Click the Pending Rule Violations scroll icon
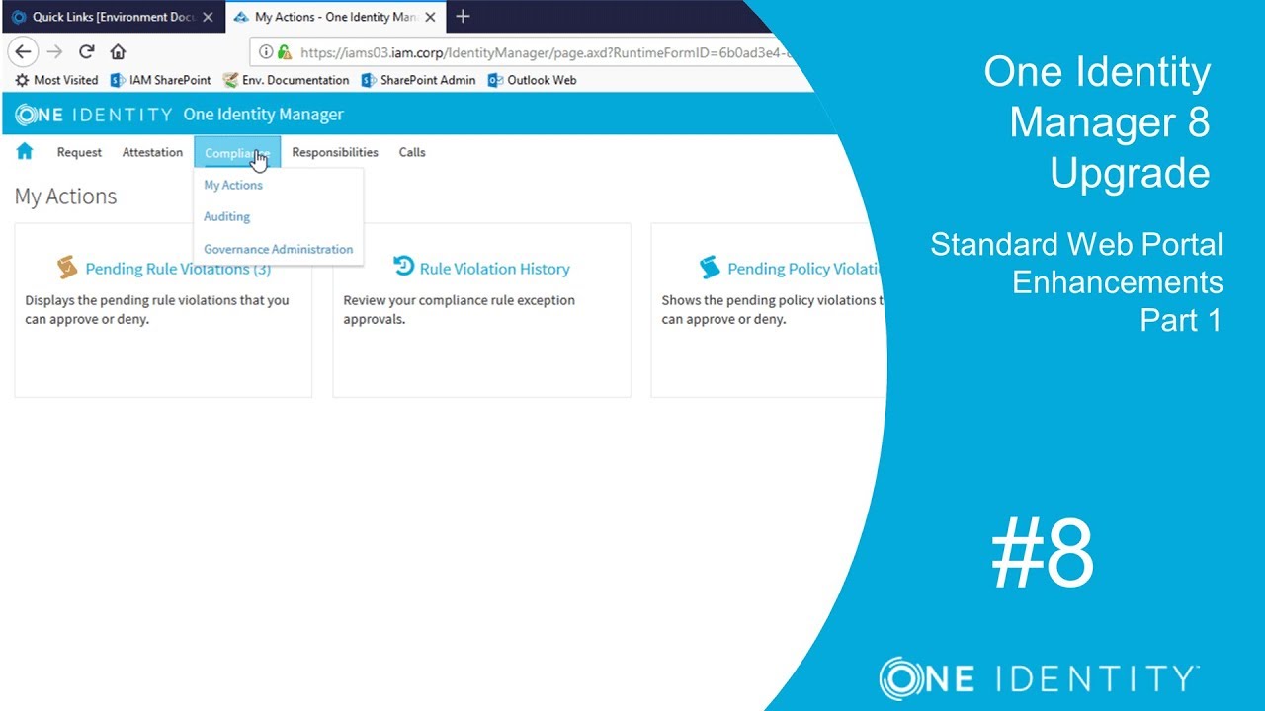Viewport: 1265px width, 711px height. [x=67, y=268]
